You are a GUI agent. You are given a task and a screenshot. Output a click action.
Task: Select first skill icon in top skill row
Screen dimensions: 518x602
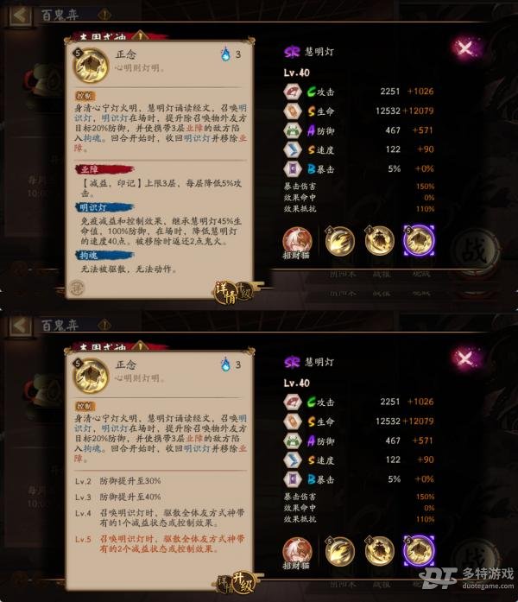[x=339, y=241]
